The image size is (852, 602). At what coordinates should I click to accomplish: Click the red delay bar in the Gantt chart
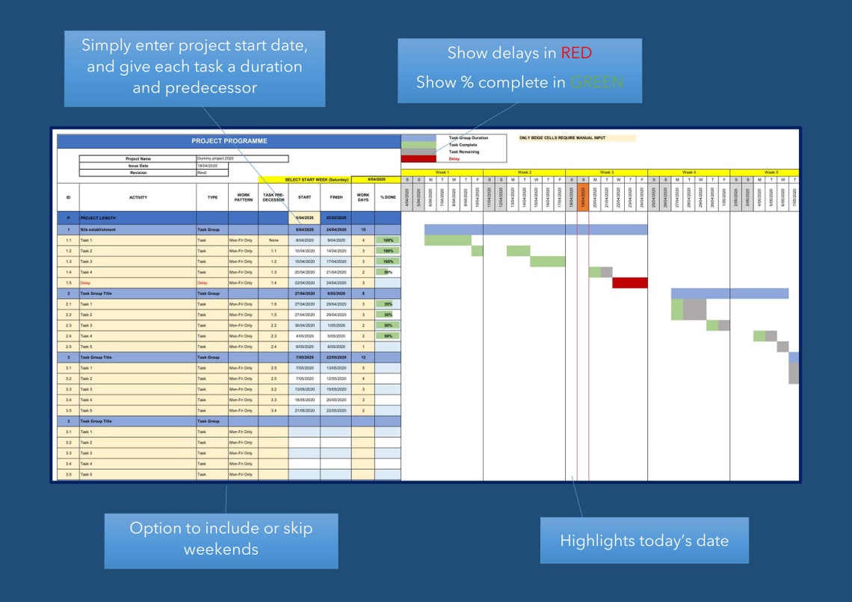630,282
